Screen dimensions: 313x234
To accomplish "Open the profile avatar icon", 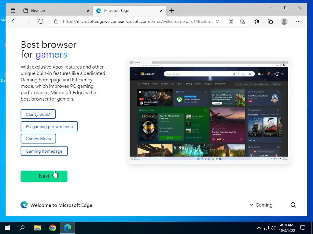I will [x=284, y=21].
